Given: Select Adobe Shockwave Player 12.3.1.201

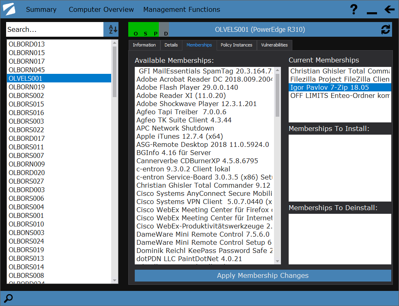Looking at the screenshot, I should 204,104.
